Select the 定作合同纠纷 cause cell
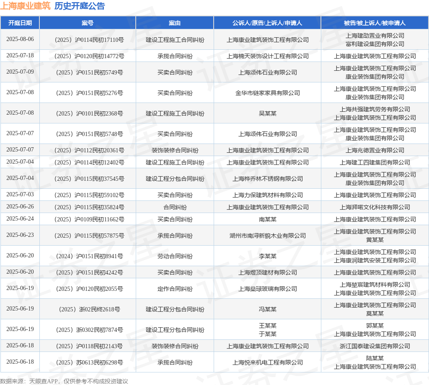 point(175,289)
